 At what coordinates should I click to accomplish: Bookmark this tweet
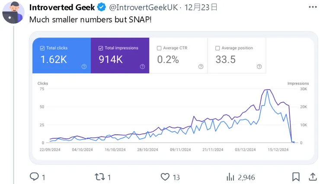tap(296, 177)
